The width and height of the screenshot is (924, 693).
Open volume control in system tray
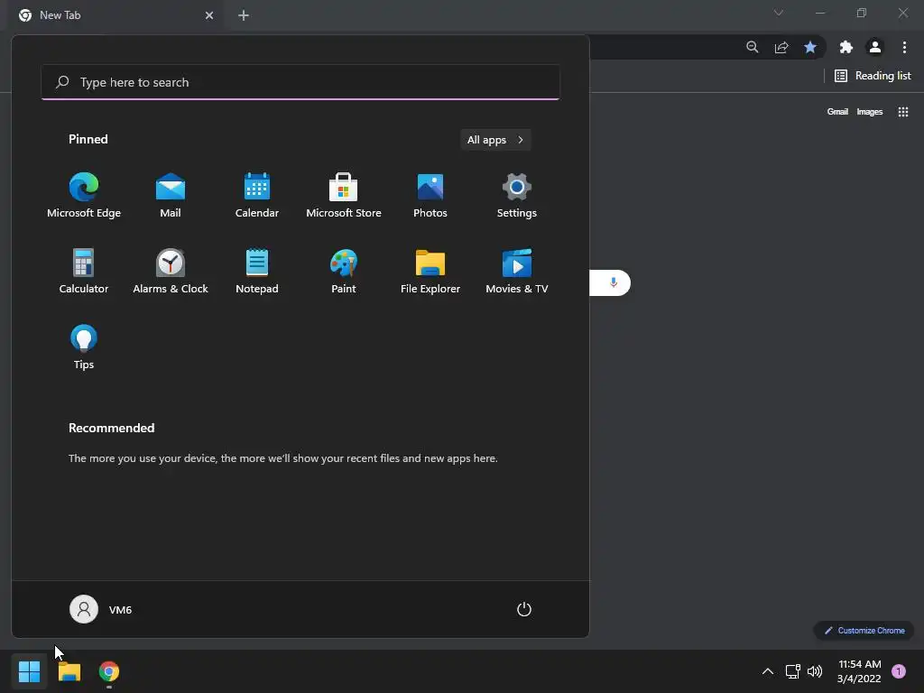(815, 671)
